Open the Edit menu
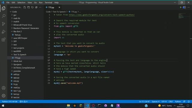Image resolution: width=192 pixels, height=108 pixels. (x=13, y=2)
